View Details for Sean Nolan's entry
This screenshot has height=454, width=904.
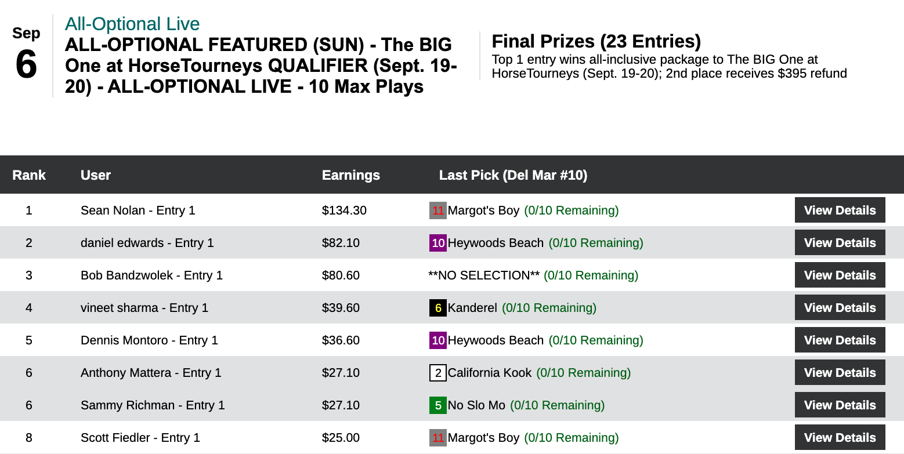(840, 210)
